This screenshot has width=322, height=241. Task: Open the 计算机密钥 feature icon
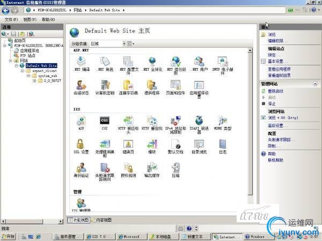tap(105, 87)
